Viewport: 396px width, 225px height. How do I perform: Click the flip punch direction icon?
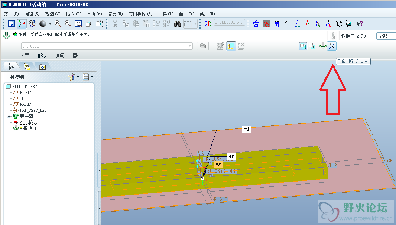332,46
